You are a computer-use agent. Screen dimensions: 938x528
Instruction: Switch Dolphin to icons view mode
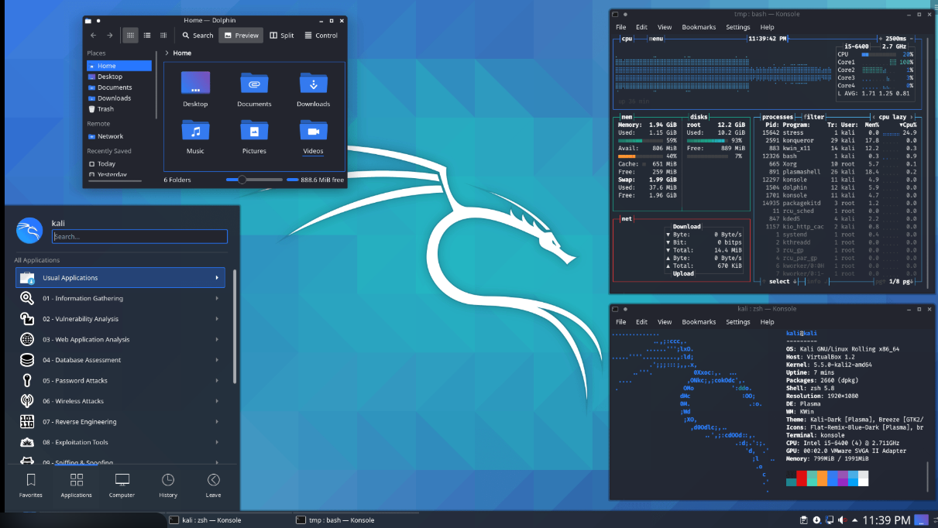point(130,36)
